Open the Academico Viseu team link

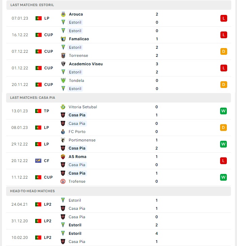click(x=86, y=64)
